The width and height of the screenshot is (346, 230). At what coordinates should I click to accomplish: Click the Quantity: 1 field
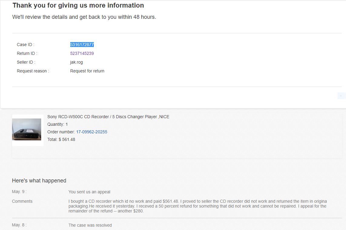point(57,124)
